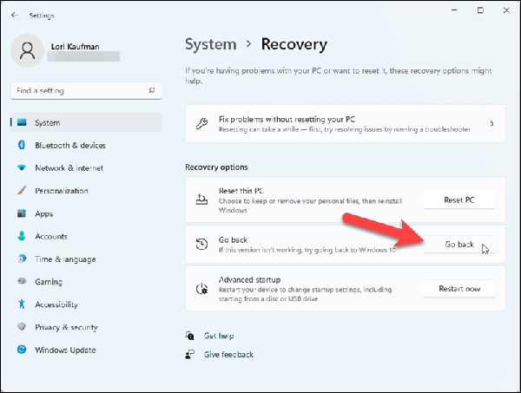Screen dimensions: 521x393
Task: Click the Gaming controller icon
Action: (x=22, y=282)
